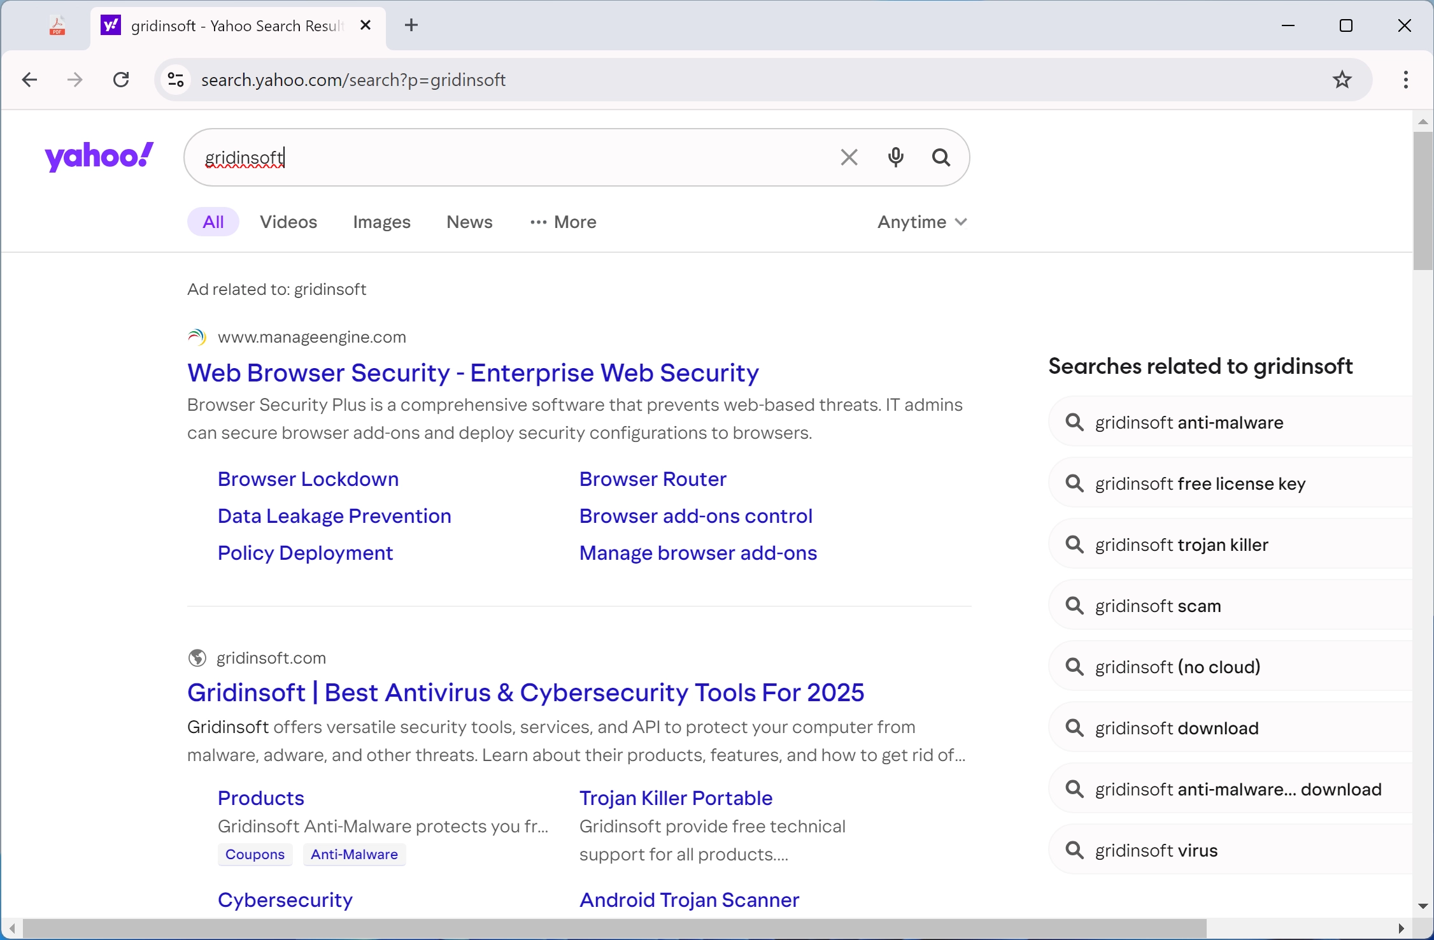
Task: Open the Trojan Killer Portable link
Action: tap(676, 797)
